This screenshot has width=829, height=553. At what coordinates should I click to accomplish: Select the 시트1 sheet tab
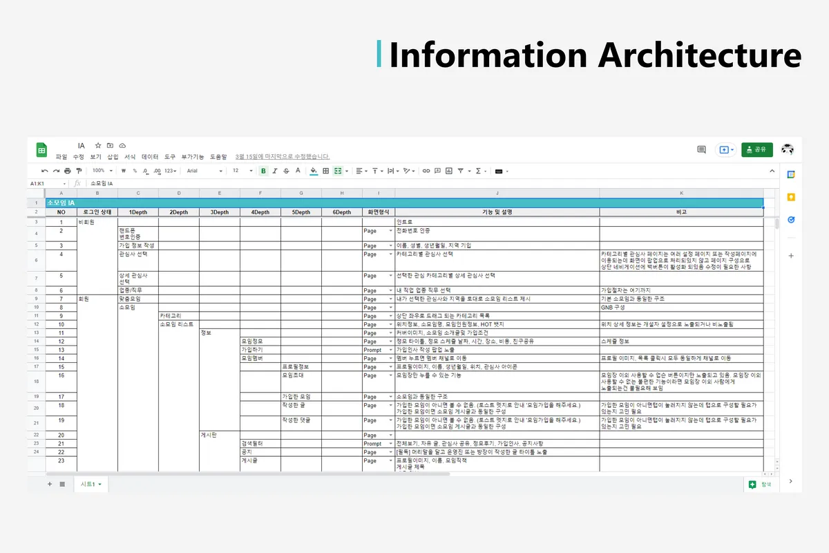(x=90, y=485)
